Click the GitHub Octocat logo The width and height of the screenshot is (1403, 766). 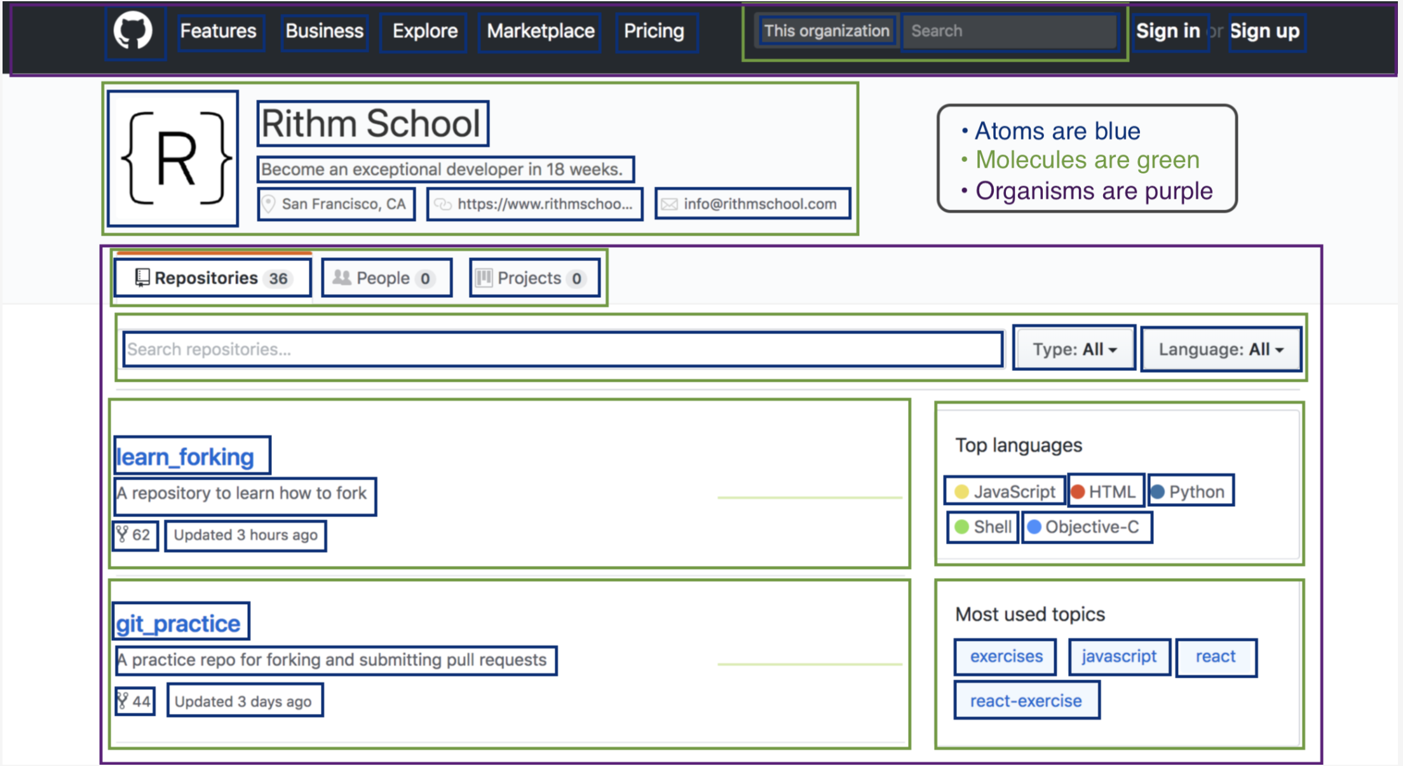click(133, 31)
